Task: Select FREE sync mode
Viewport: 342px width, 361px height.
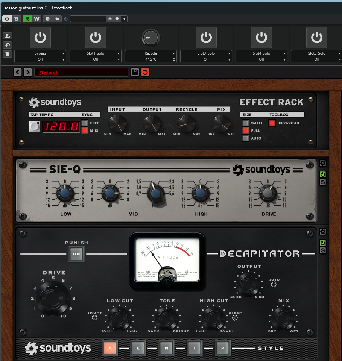Action: pos(85,123)
